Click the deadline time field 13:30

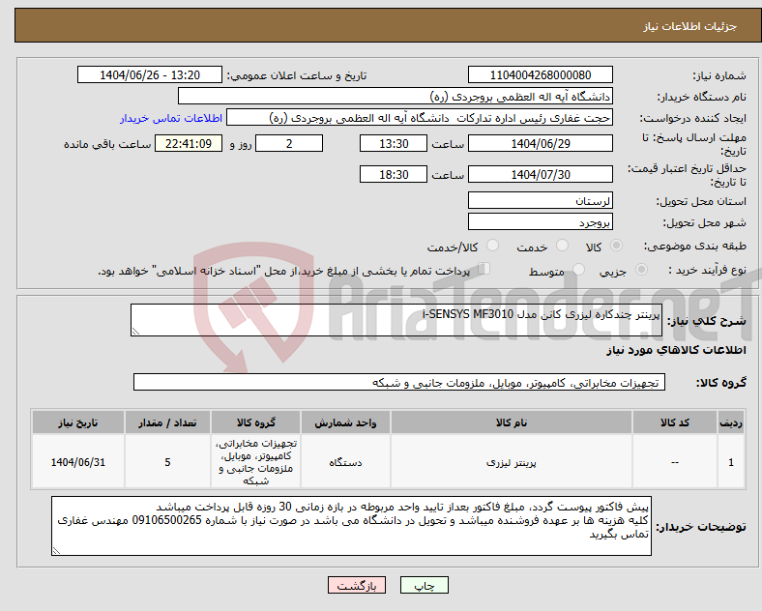coord(394,144)
